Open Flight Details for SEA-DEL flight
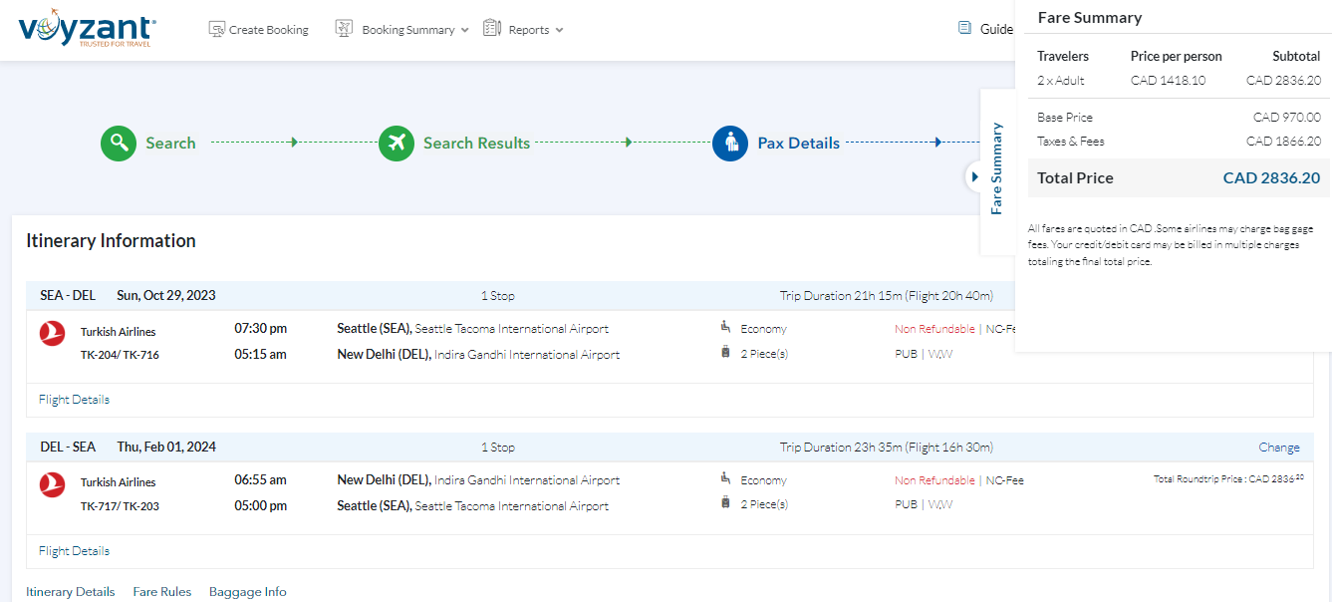Viewport: 1332px width, 602px height. click(74, 400)
